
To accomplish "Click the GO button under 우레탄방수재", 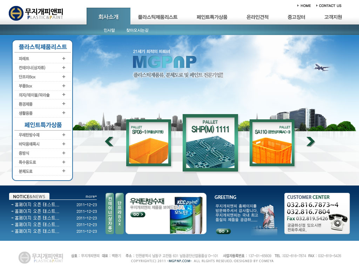I will 137,215.
